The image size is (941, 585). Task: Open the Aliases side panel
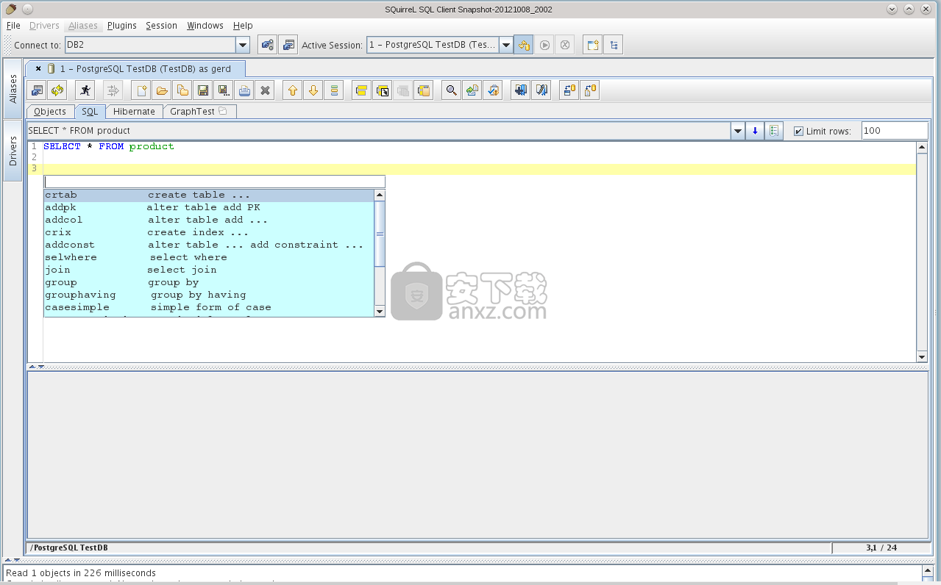pyautogui.click(x=13, y=89)
